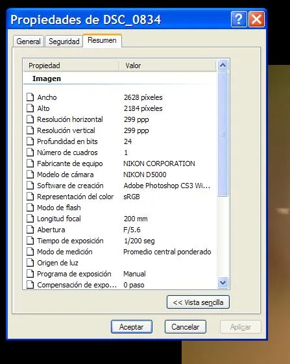Click the icon beside Abertura row
290x364 pixels.
coord(30,229)
